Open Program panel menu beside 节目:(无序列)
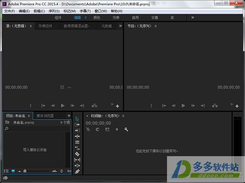Screen dimensions: 245x183 pos(156,26)
